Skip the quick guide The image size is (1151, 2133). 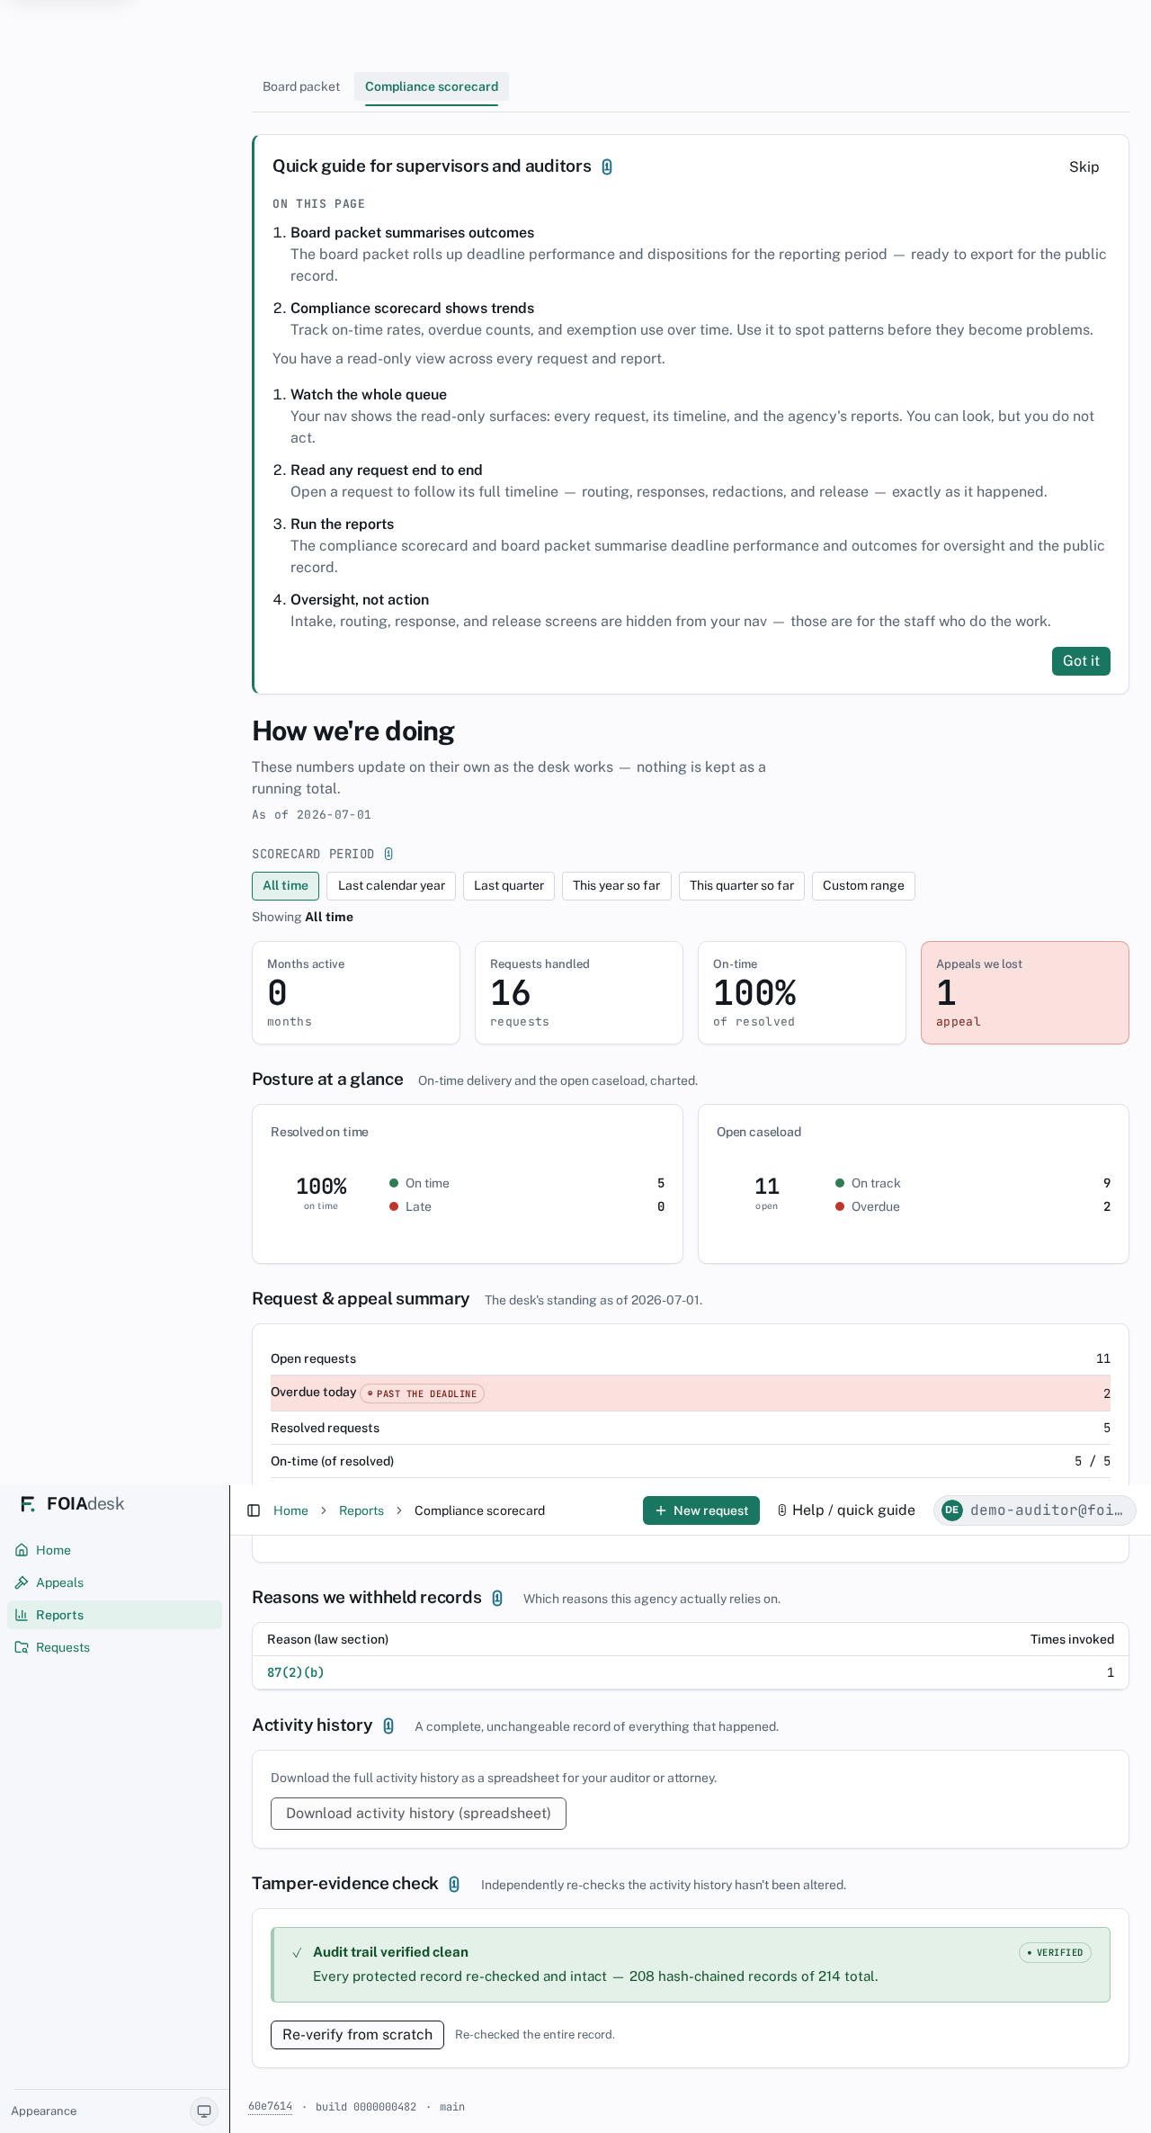click(x=1084, y=166)
